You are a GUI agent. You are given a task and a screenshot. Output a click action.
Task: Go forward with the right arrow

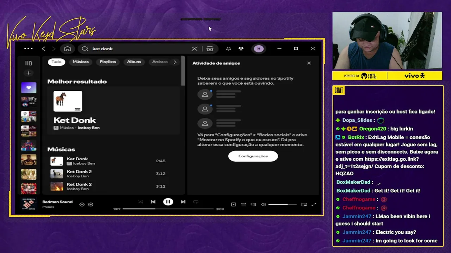[x=54, y=49]
